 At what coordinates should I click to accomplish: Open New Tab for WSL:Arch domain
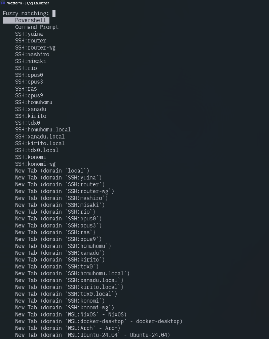click(68, 328)
